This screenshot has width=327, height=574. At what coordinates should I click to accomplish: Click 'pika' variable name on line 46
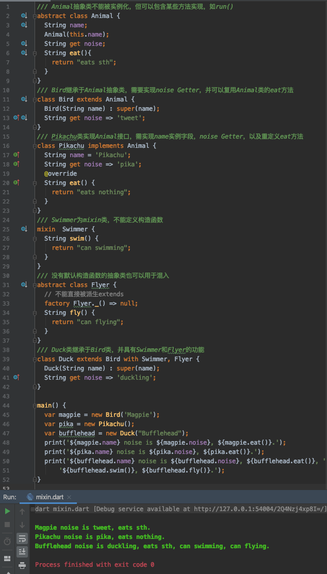pos(66,424)
